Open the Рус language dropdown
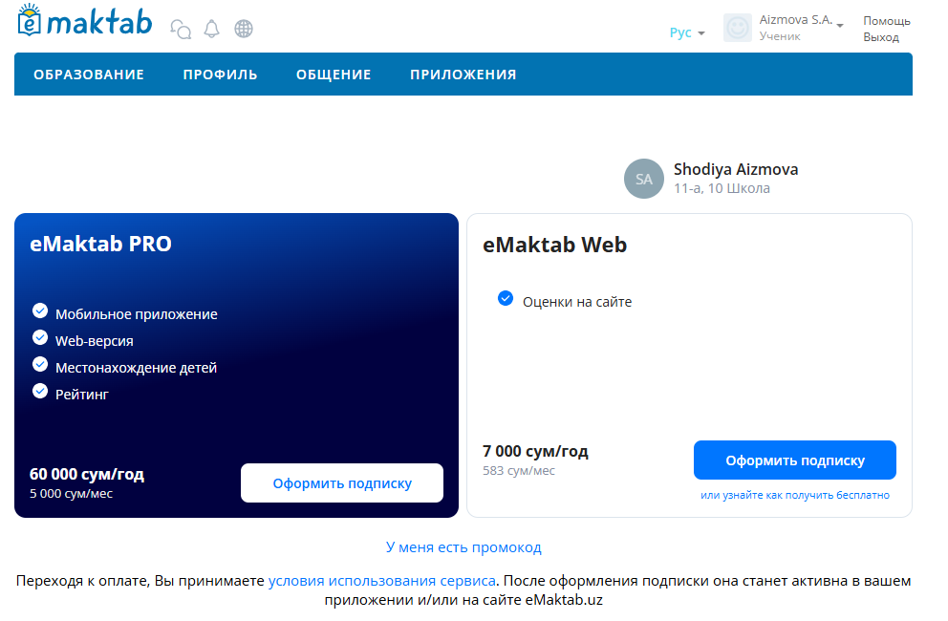The width and height of the screenshot is (948, 621). pos(687,32)
